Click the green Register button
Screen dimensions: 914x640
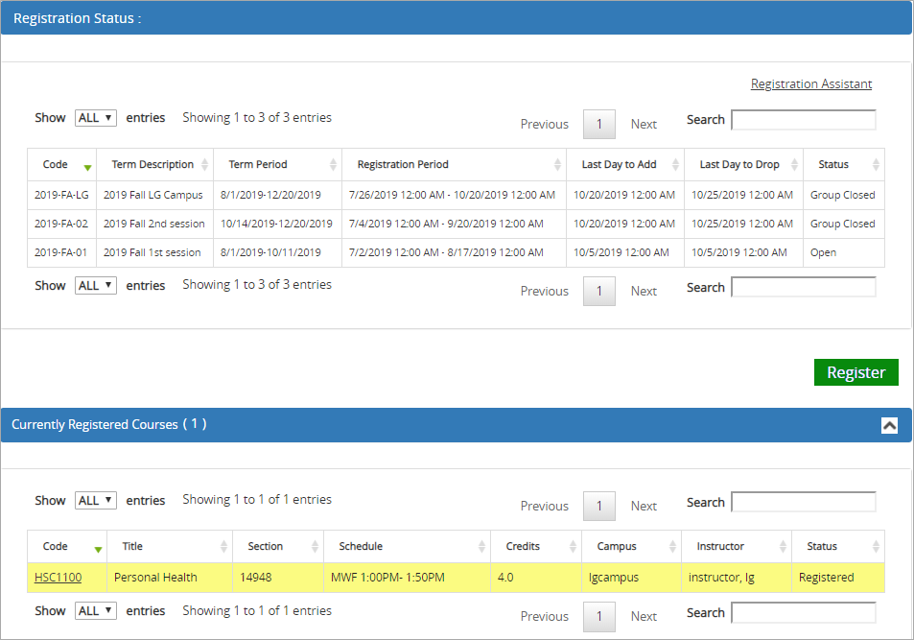tap(855, 372)
